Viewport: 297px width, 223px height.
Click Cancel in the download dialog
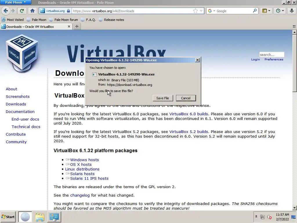[x=186, y=98]
